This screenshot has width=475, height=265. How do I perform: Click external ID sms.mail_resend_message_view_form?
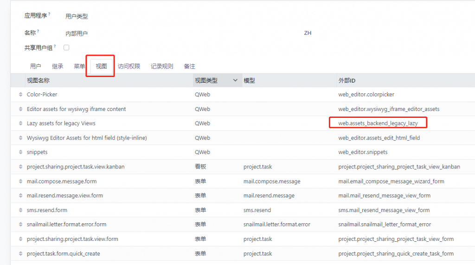tap(384, 210)
